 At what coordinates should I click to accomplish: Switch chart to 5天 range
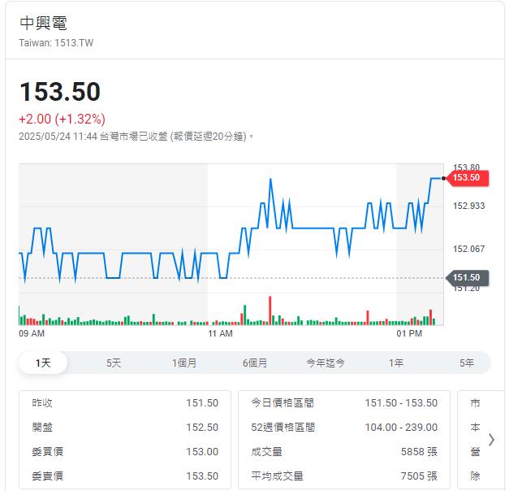(x=114, y=363)
